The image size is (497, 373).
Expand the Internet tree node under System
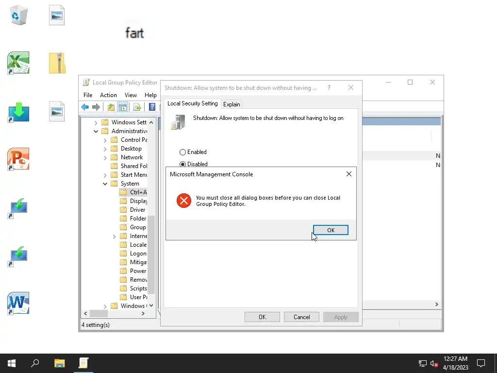[114, 237]
